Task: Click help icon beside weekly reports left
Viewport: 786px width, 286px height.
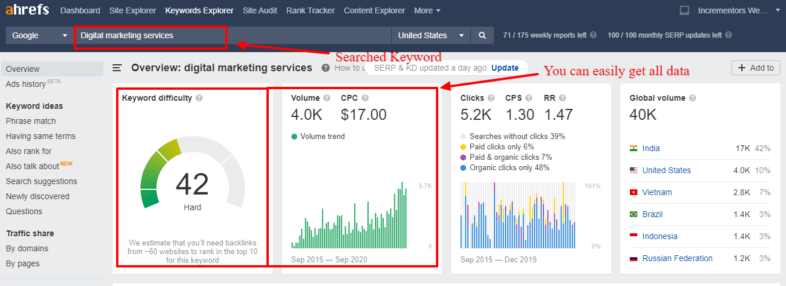Action: [x=593, y=35]
